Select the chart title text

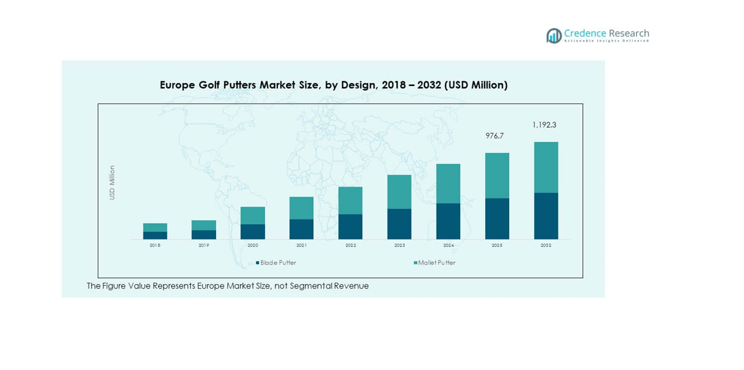tap(334, 85)
